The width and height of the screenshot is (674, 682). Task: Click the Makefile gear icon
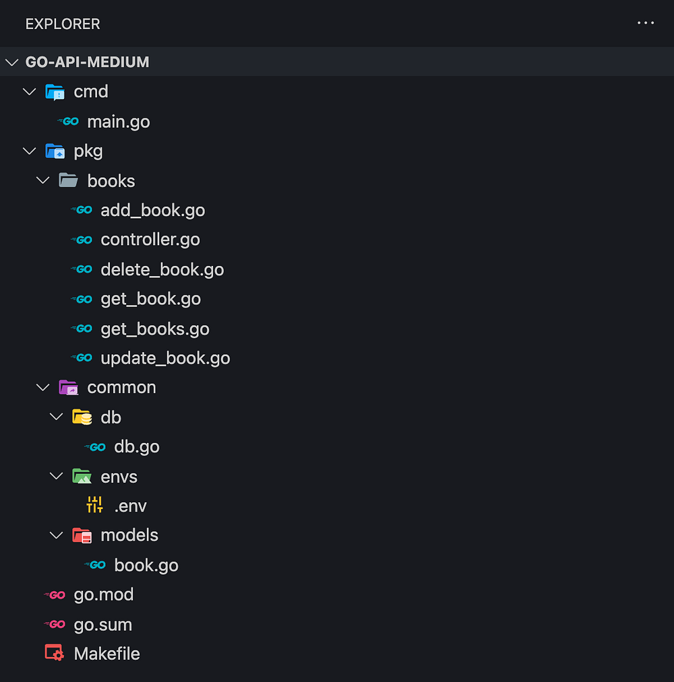coord(54,654)
